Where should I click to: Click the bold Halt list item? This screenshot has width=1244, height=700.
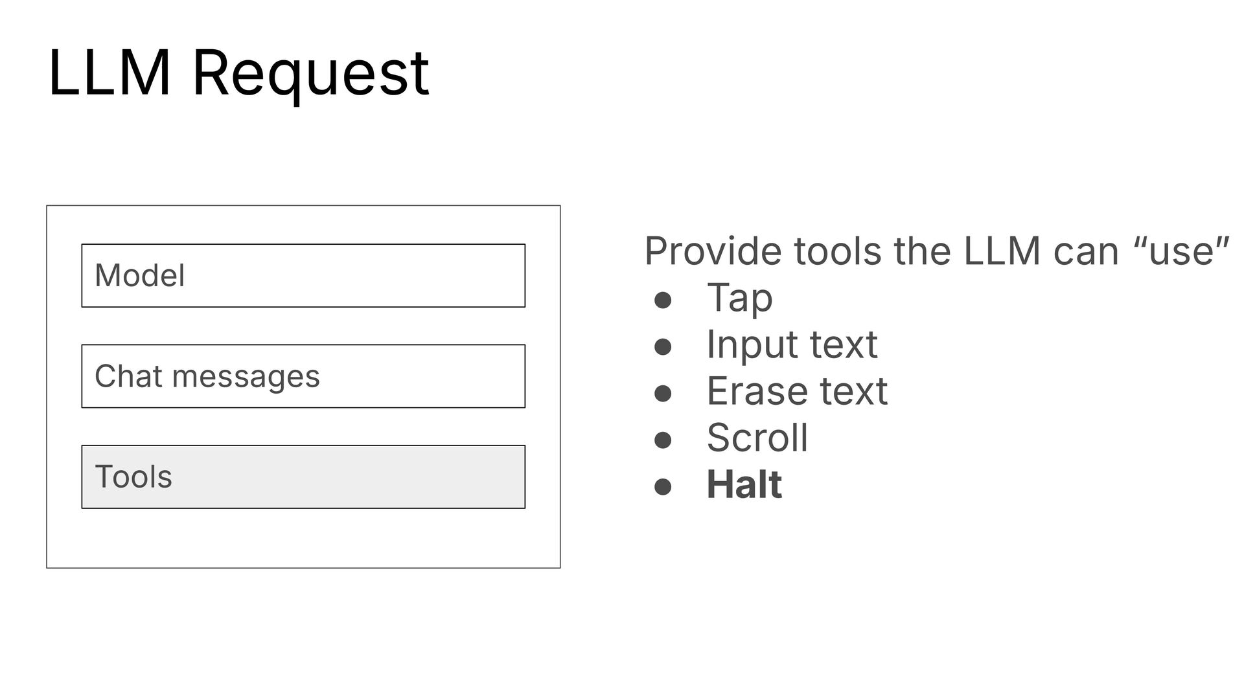[x=744, y=484]
